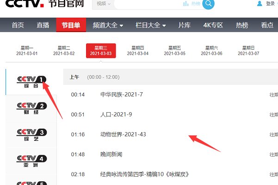
Task: Click the CCTV 节目官网 site logo
Action: pyautogui.click(x=44, y=4)
